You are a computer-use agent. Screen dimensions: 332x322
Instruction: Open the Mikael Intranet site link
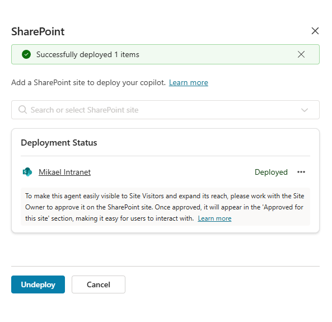click(x=64, y=172)
